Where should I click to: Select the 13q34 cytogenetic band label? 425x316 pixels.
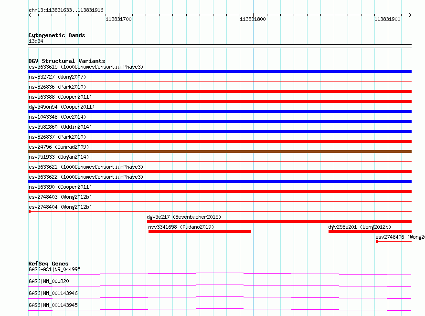pyautogui.click(x=36, y=41)
